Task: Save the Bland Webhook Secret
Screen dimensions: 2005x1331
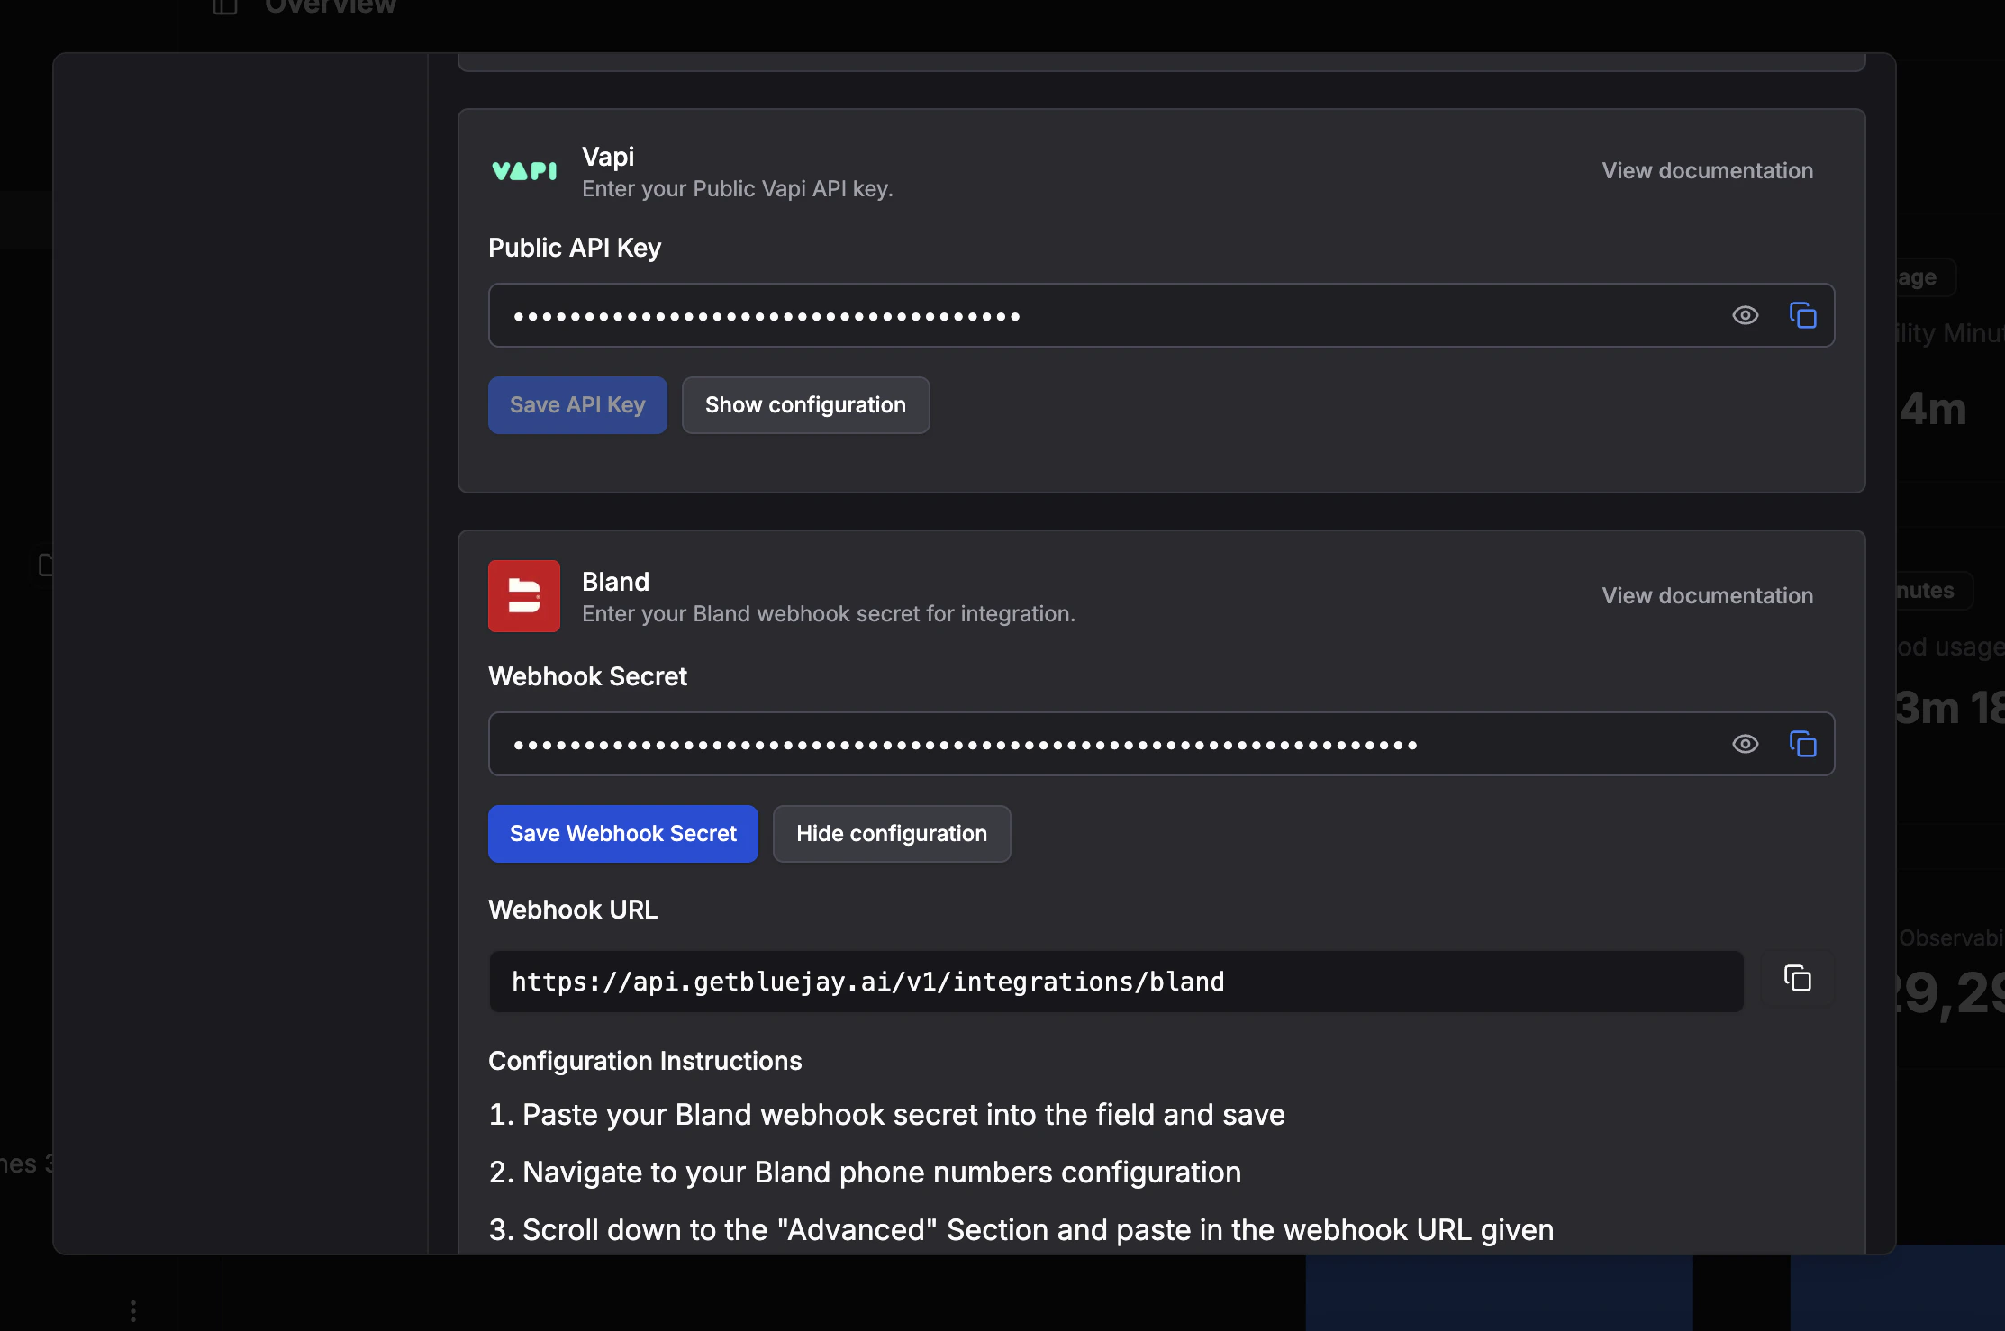Action: pyautogui.click(x=622, y=833)
